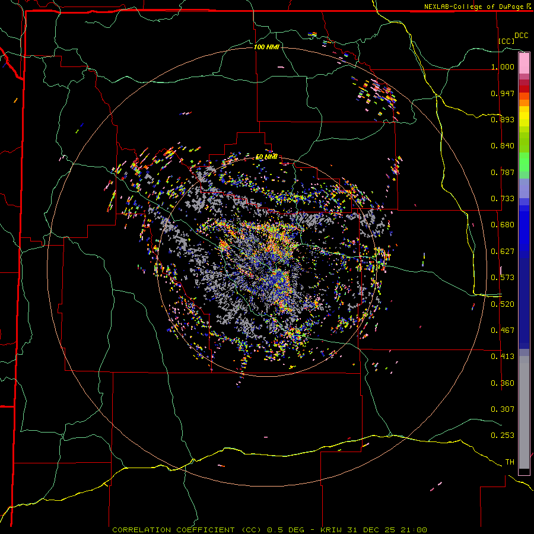534x534 pixels.
Task: Click the 0.5 DEG elevation text
Action: 285,530
